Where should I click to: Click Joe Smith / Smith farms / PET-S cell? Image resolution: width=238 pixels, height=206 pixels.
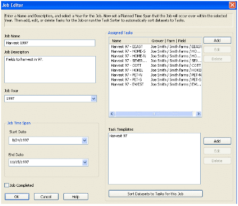176,80
